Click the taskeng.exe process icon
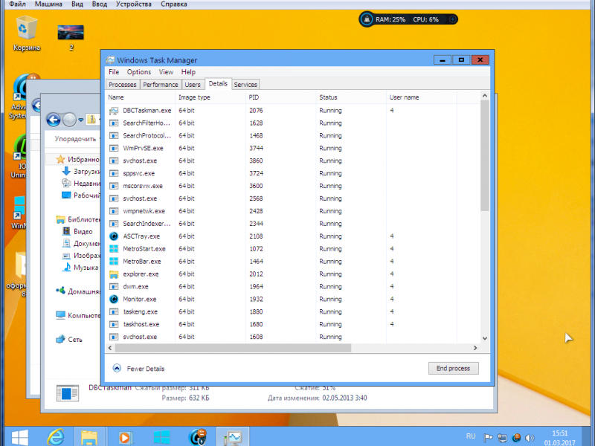 [x=114, y=311]
